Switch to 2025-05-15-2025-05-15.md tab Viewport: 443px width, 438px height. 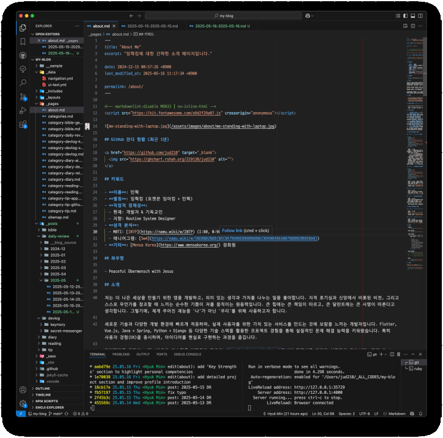pos(152,26)
